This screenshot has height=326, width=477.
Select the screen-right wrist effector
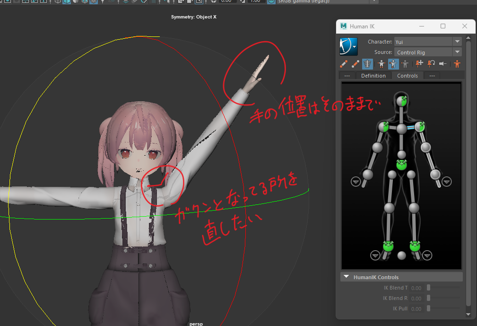click(x=435, y=175)
